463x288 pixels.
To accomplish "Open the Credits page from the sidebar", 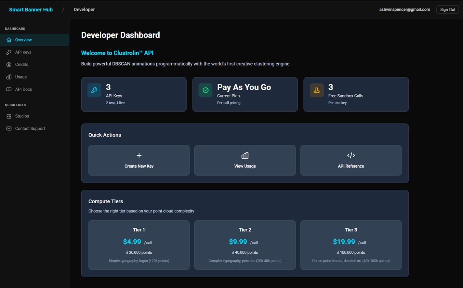I will pos(21,65).
